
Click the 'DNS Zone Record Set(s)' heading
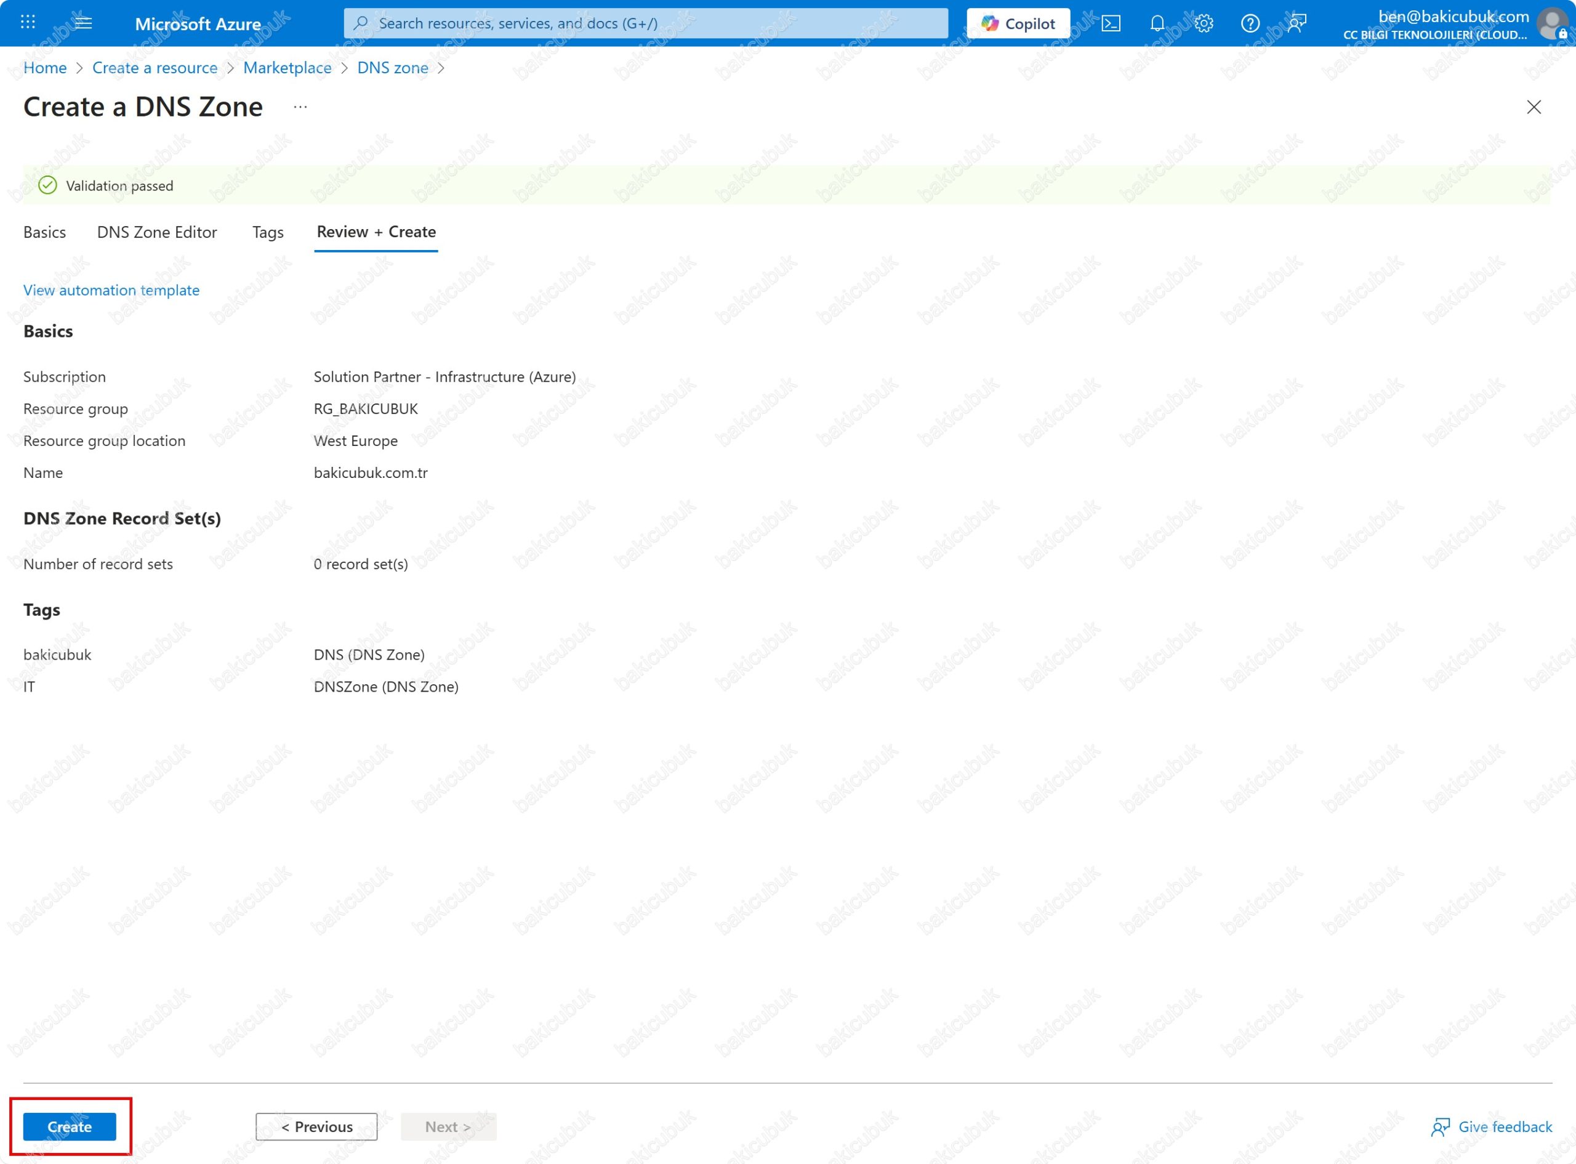pos(122,518)
